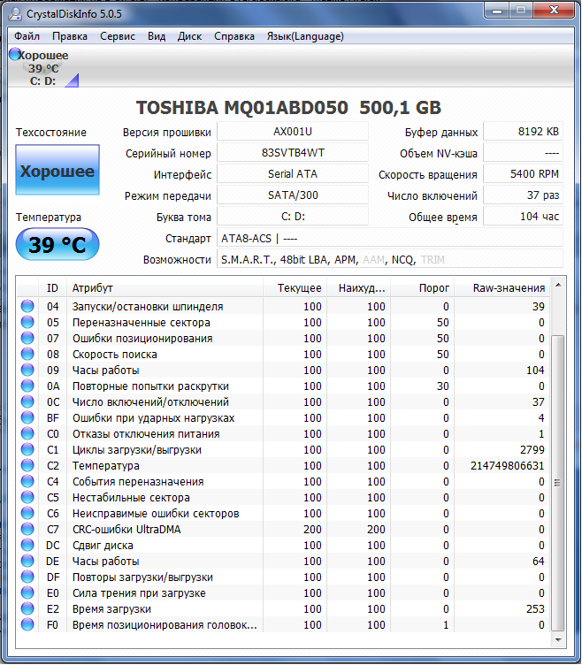Screen dimensions: 582x665
Task: Click the large Хорошее health status button
Action: 57,170
